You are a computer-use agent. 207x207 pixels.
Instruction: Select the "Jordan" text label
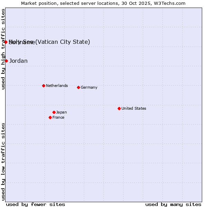tap(18, 61)
